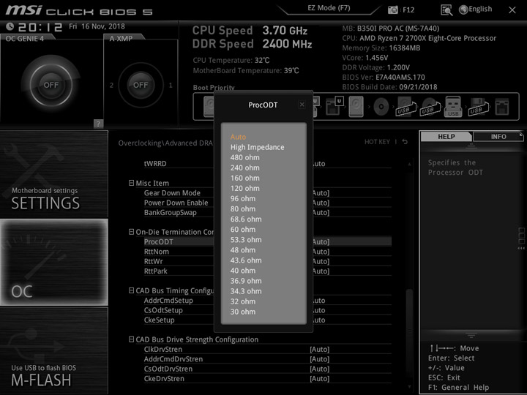Select the ProcODT row
The height and width of the screenshot is (395, 527).
point(268,241)
